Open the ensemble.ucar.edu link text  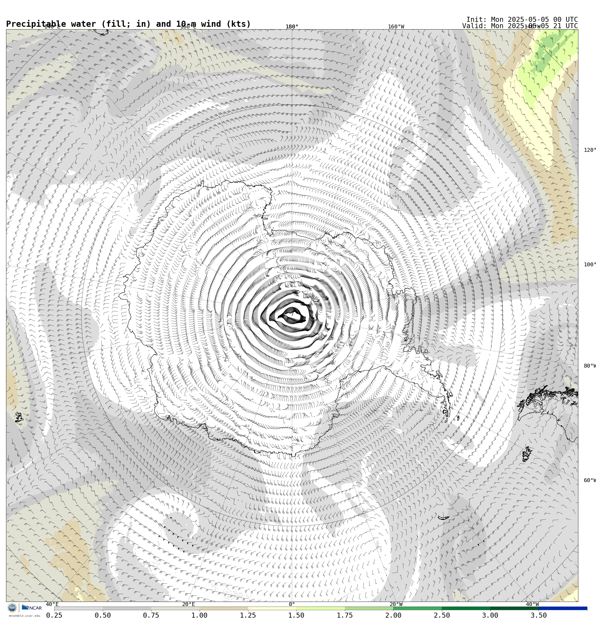24,615
